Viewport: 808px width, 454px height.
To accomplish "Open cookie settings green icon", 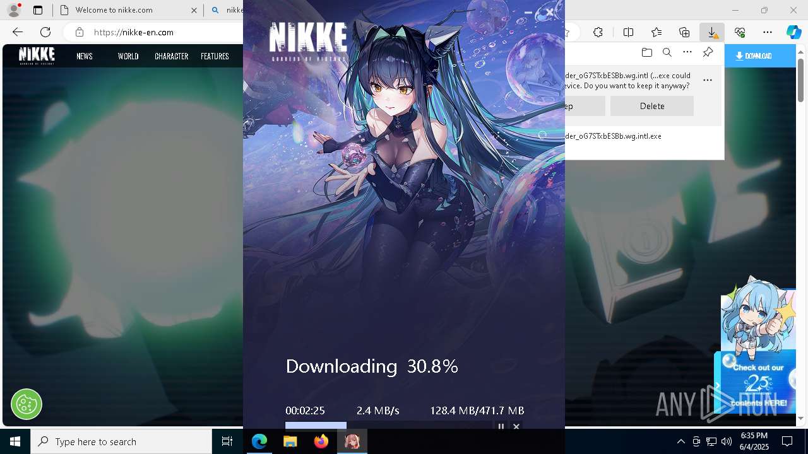I will click(x=27, y=404).
